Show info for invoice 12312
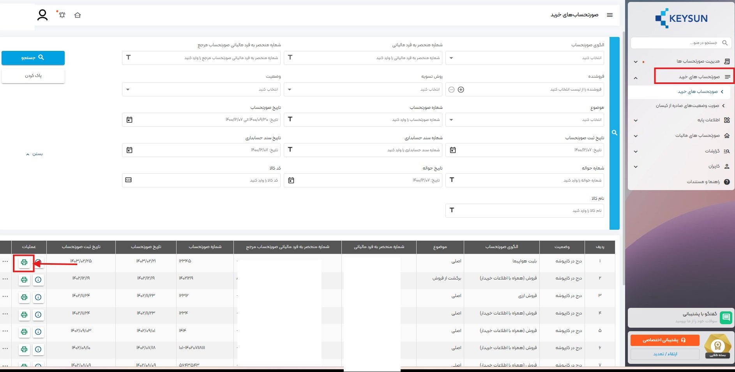Viewport: 735px width, 372px height. (x=38, y=297)
